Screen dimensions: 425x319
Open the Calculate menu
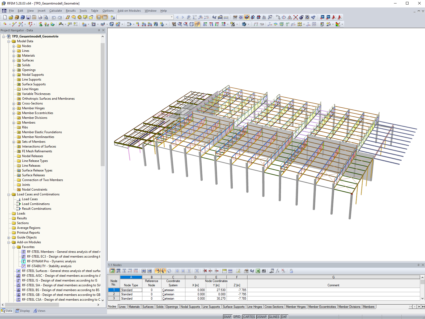point(56,11)
